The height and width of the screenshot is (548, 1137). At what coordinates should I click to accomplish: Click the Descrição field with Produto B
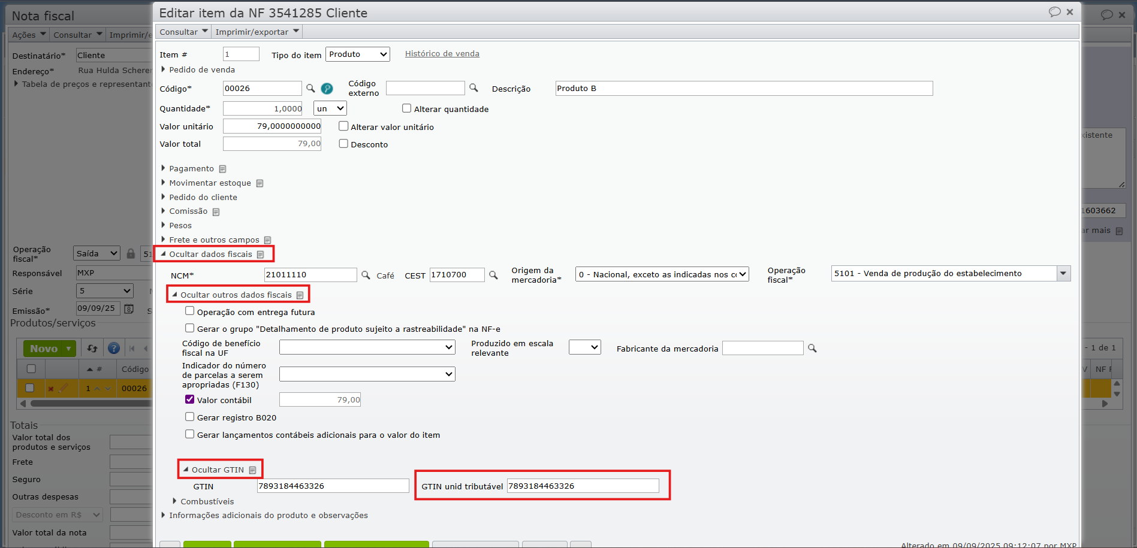point(744,89)
